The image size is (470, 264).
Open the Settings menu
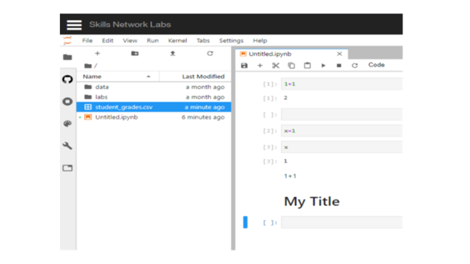pos(231,41)
